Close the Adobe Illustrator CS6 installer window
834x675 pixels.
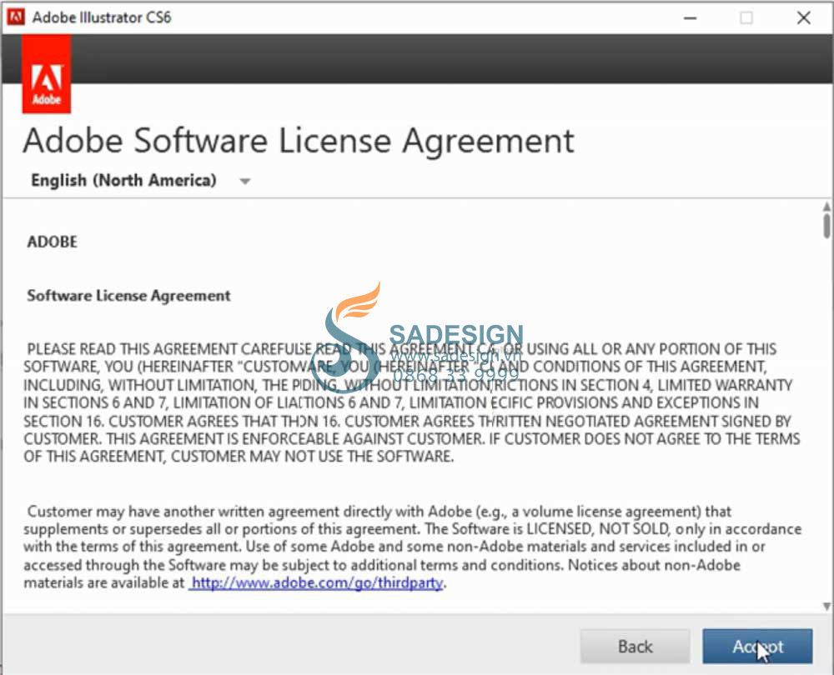point(804,18)
